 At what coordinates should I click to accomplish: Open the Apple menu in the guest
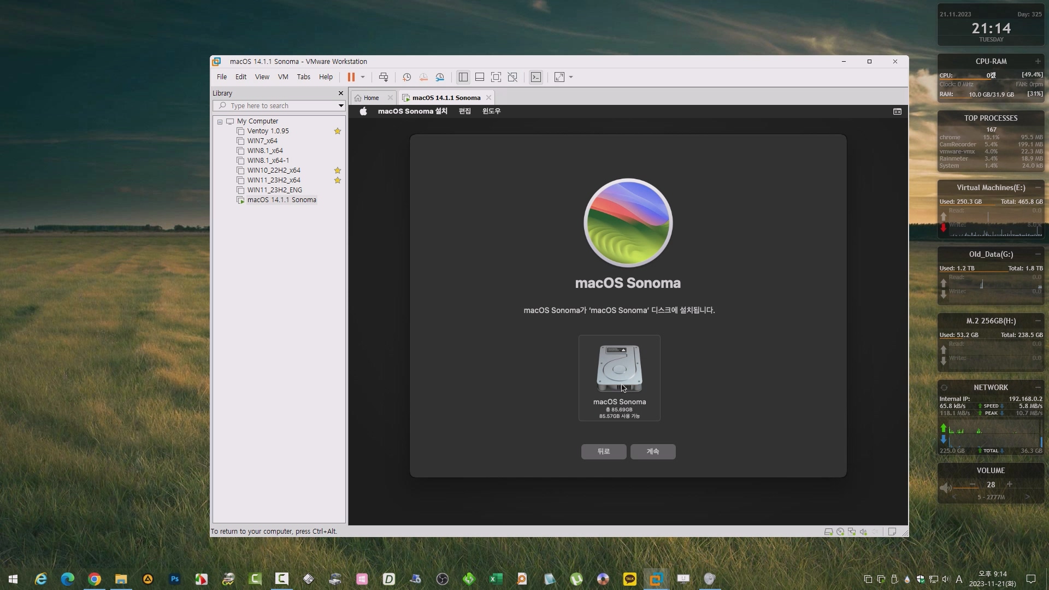pyautogui.click(x=363, y=111)
